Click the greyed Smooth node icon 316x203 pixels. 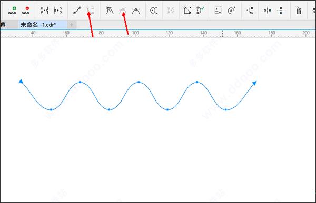click(x=123, y=11)
